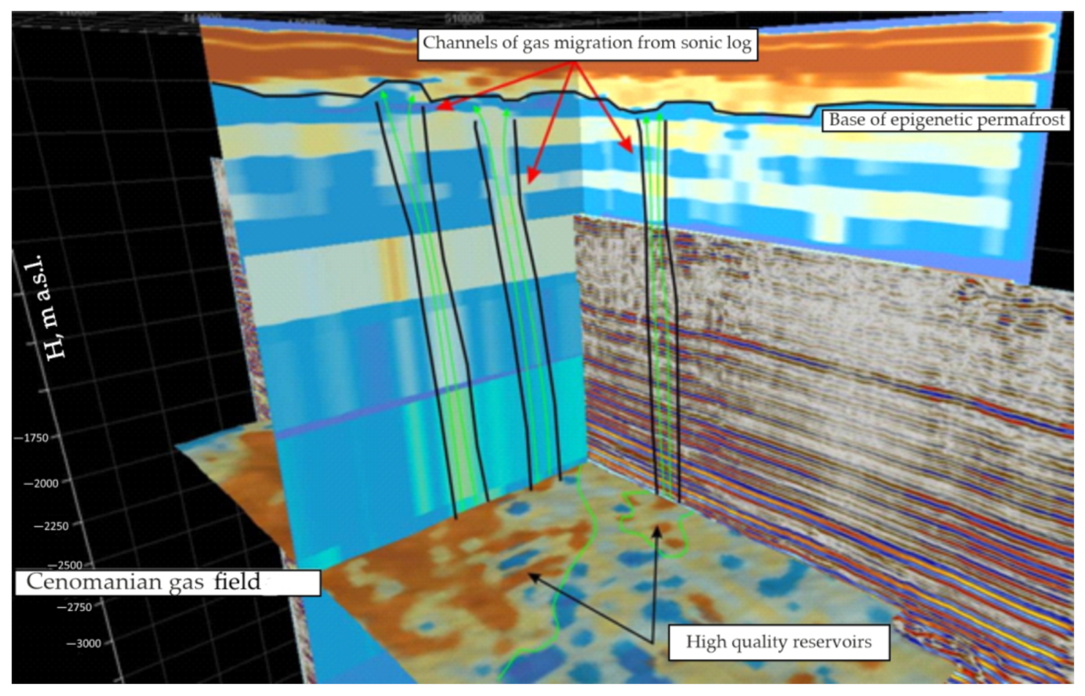Click the black arrowhead on left reservoir patch
The height and width of the screenshot is (696, 1085).
534,577
